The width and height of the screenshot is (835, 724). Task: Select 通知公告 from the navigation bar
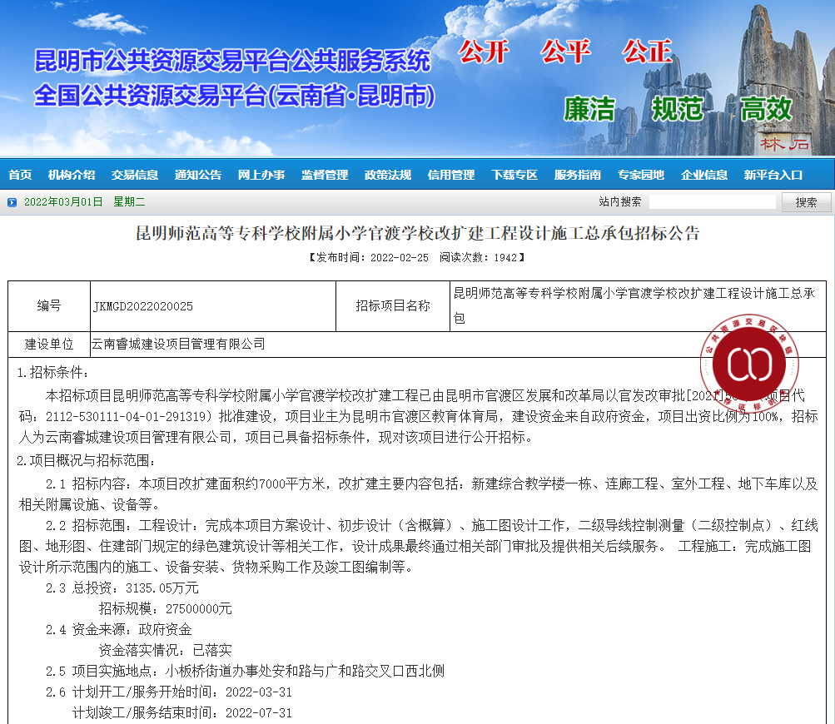pyautogui.click(x=198, y=175)
